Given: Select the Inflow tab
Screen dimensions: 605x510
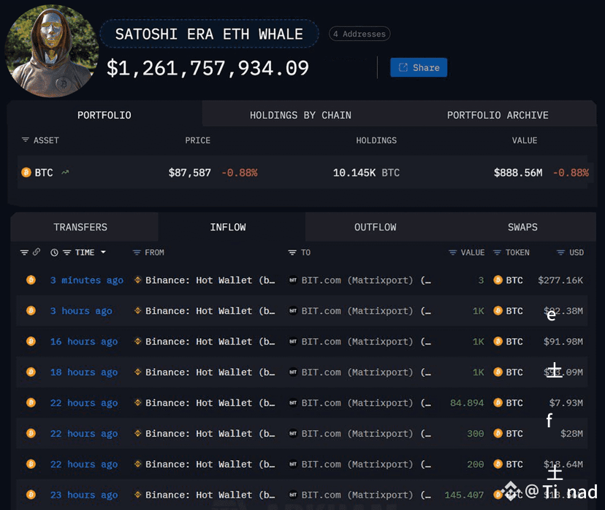Looking at the screenshot, I should [228, 227].
